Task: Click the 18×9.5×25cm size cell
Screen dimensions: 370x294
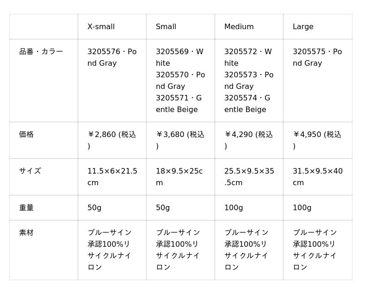Action: coord(180,177)
